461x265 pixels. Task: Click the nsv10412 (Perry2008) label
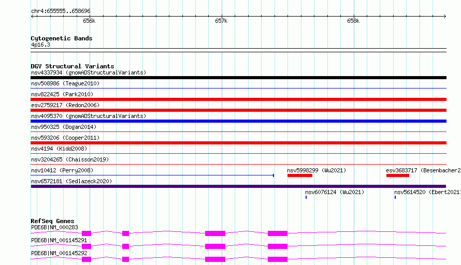tap(62, 170)
